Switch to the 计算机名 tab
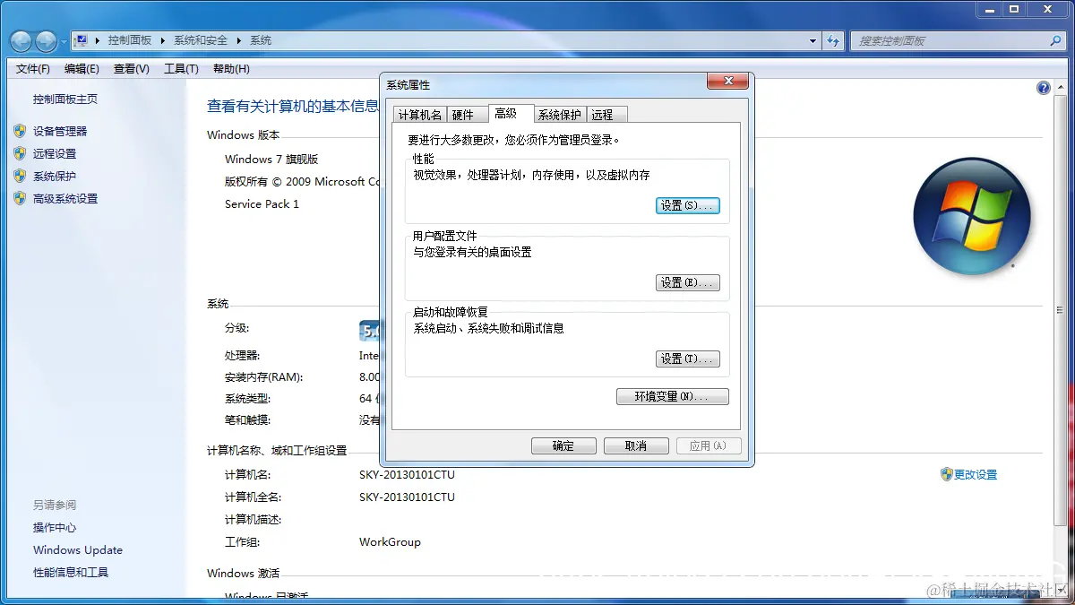The width and height of the screenshot is (1075, 605). tap(420, 115)
